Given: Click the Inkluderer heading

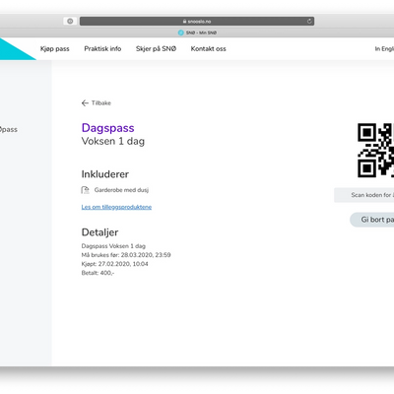Looking at the screenshot, I should click(105, 174).
